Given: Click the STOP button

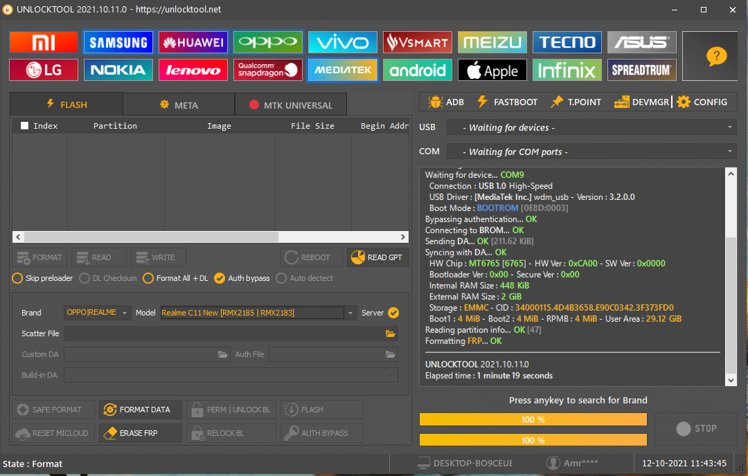Looking at the screenshot, I should [x=697, y=428].
